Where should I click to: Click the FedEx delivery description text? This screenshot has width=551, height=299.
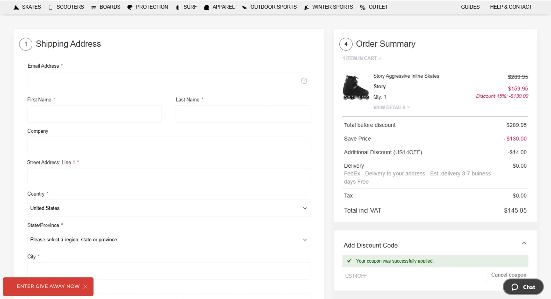click(x=417, y=178)
